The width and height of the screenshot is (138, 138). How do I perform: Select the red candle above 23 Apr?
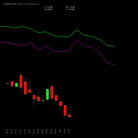(x=12, y=84)
